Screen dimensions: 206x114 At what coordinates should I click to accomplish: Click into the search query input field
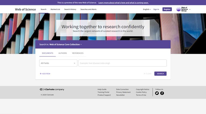coord(123,63)
